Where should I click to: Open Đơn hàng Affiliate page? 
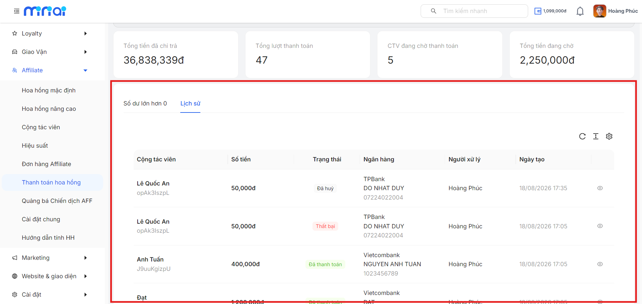click(x=47, y=164)
